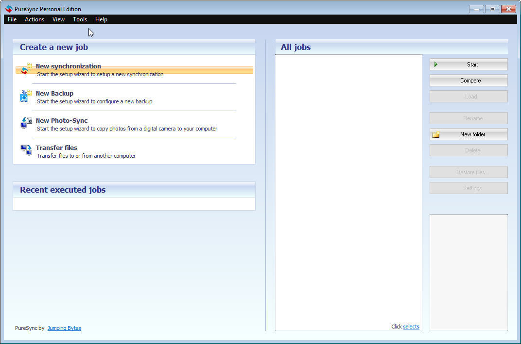The image size is (521, 344).
Task: Click the Compare button
Action: tap(469, 80)
